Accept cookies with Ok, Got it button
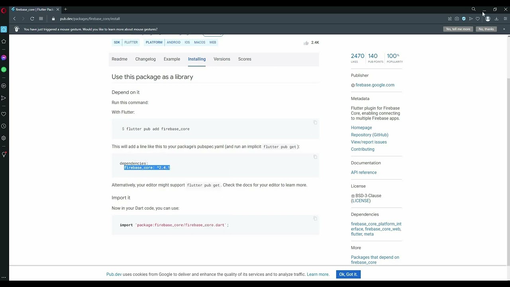 click(348, 274)
